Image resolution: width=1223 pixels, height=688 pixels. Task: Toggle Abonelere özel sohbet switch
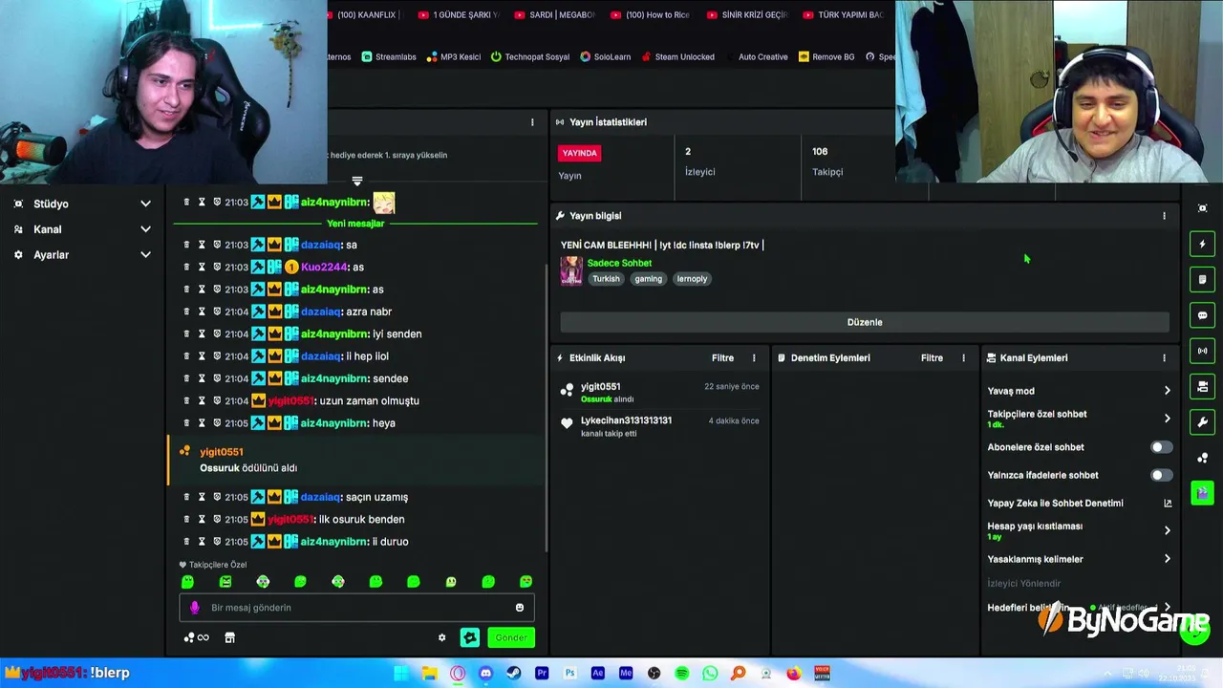[1160, 447]
